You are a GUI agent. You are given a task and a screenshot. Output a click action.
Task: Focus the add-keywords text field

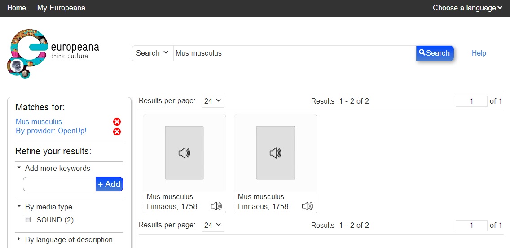coord(59,184)
